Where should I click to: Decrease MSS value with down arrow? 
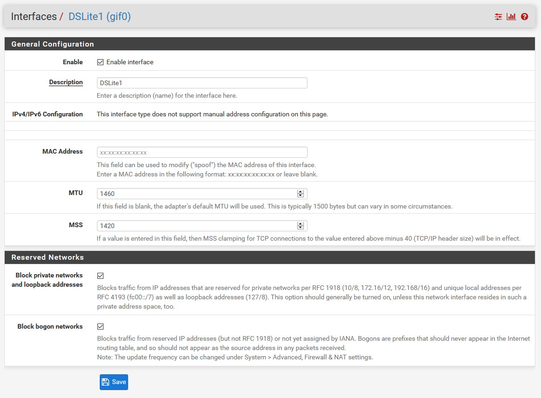pos(301,228)
